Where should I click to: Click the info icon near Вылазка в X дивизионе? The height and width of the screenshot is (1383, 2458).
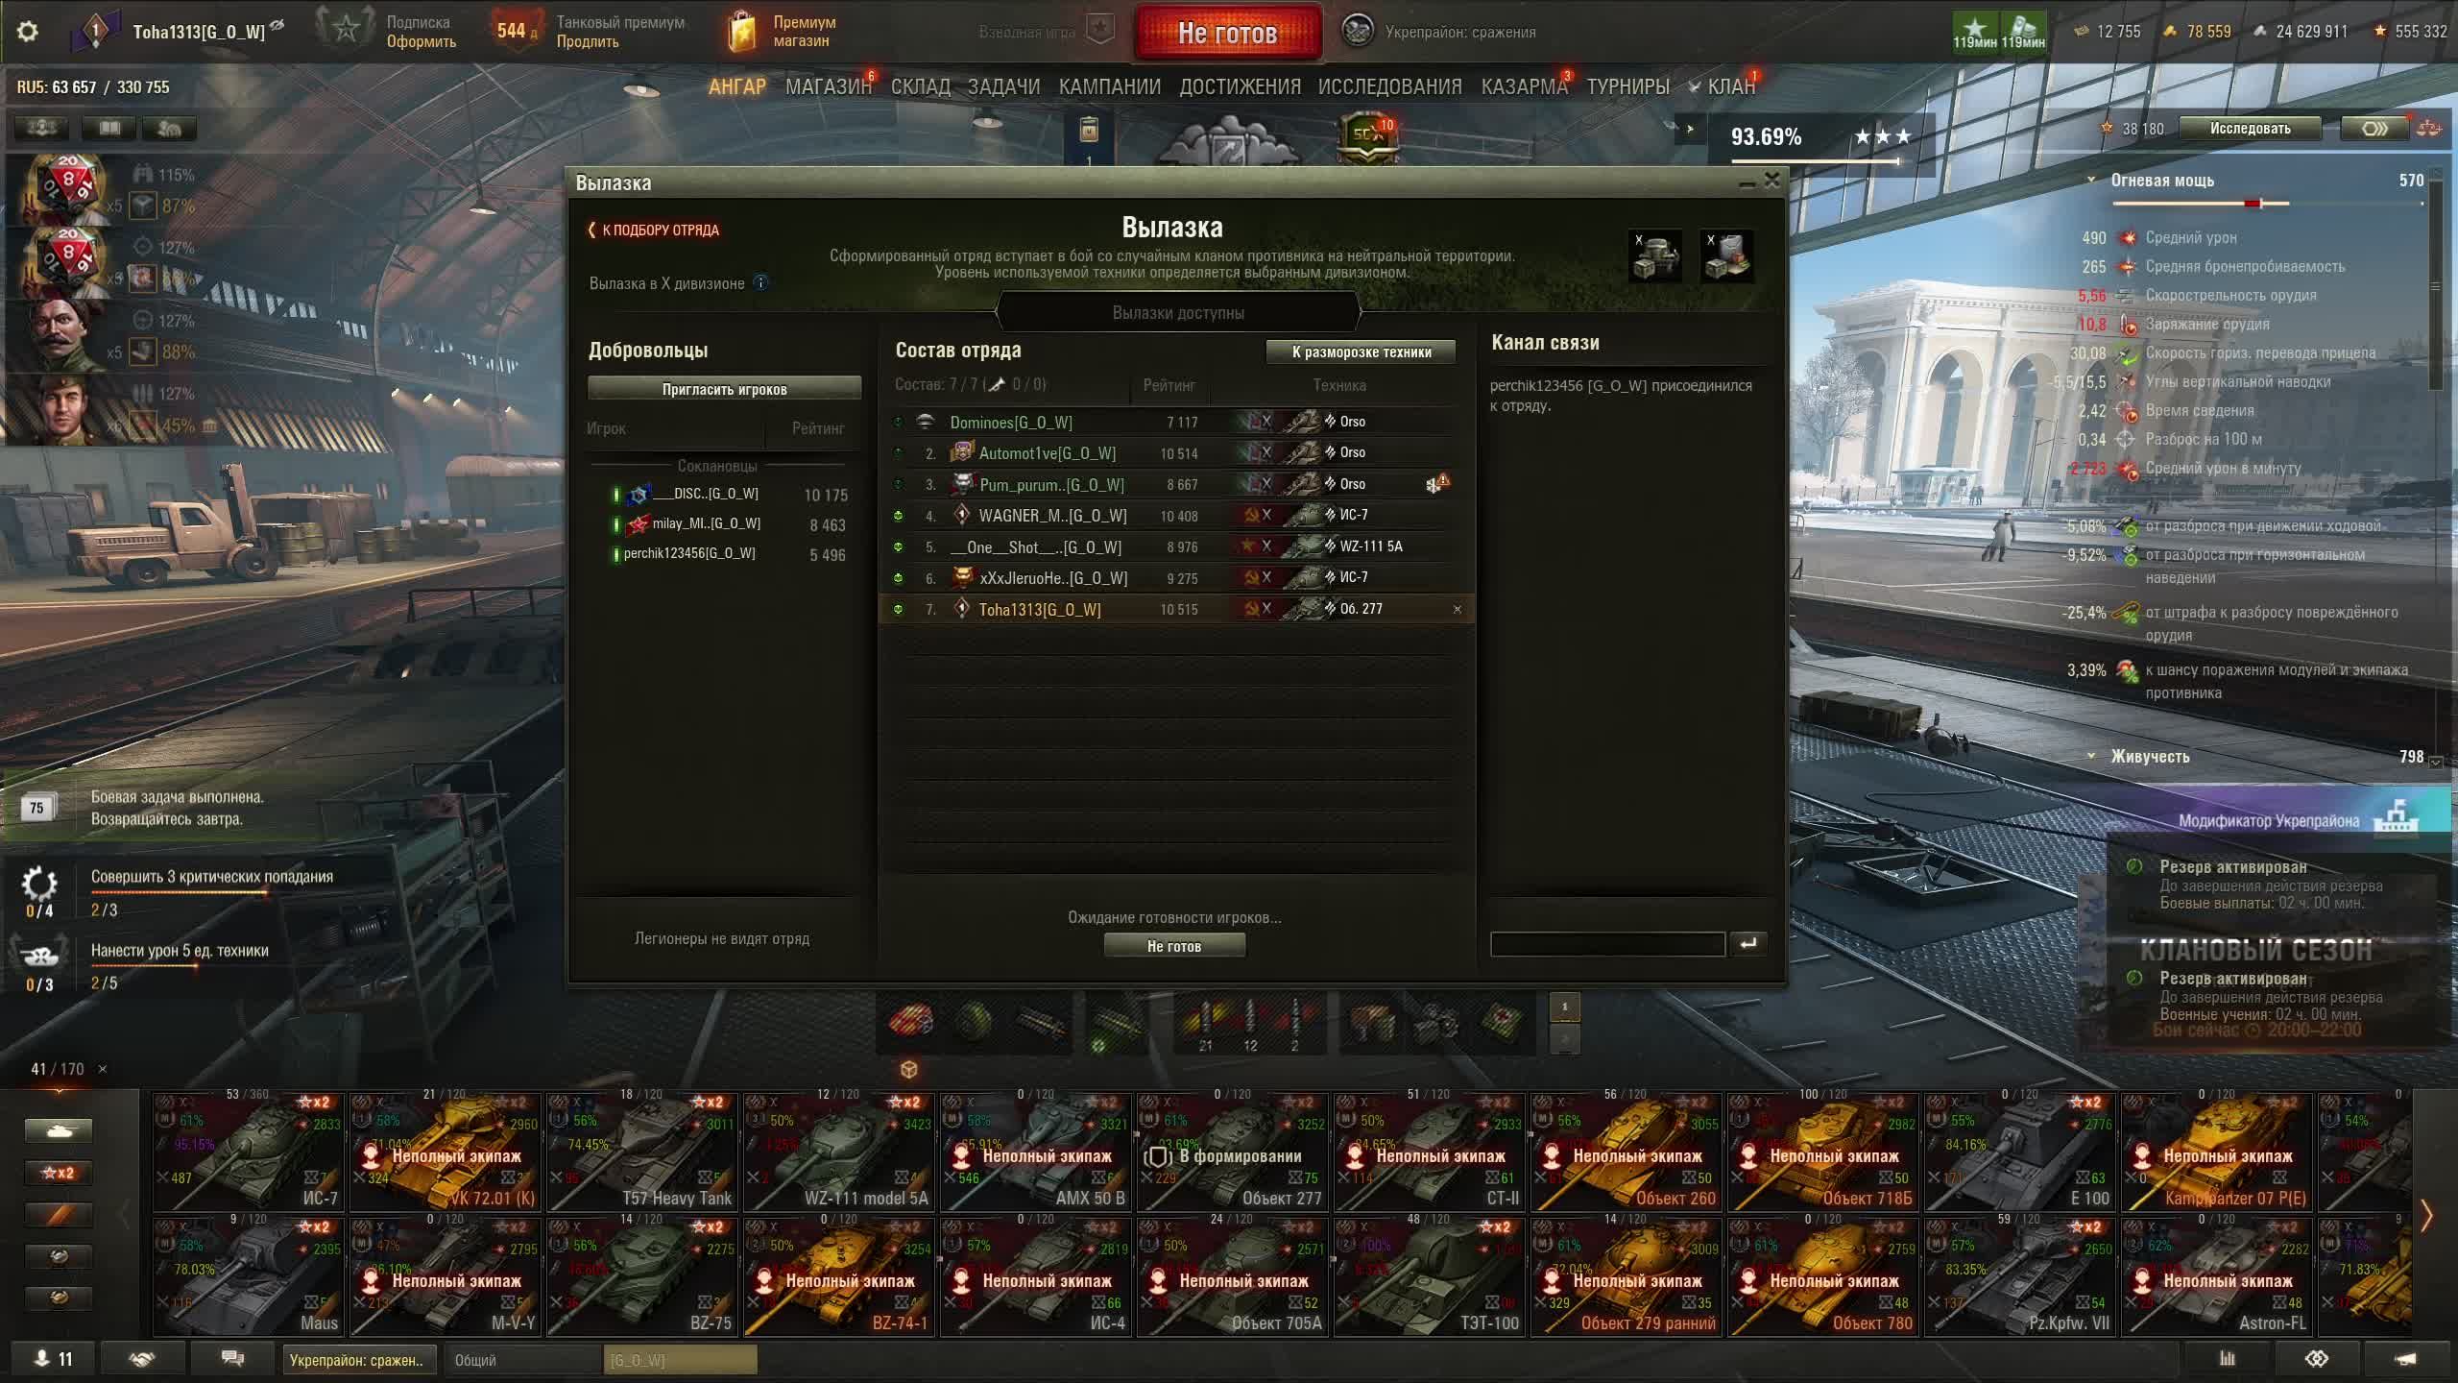760,282
